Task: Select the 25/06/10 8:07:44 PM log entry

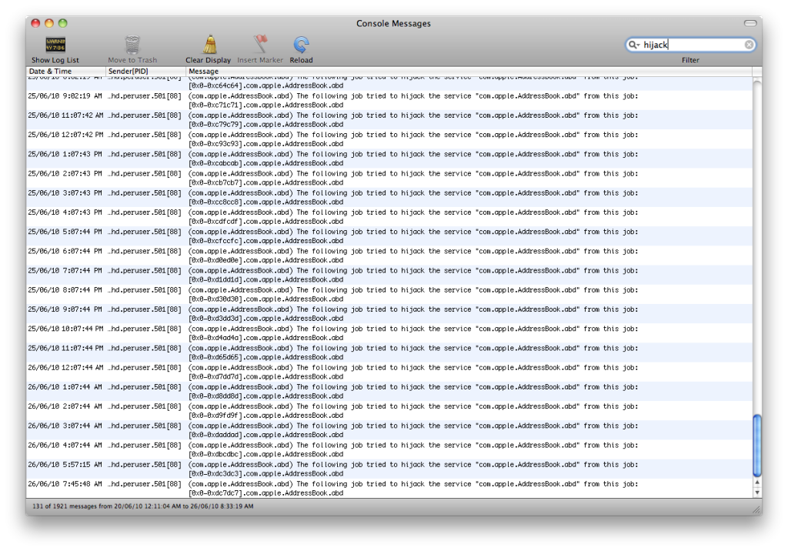Action: (389, 295)
